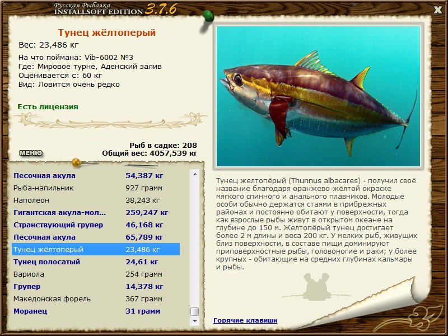Click the 'Есть лицензия' status text
The image size is (448, 336).
click(48, 106)
